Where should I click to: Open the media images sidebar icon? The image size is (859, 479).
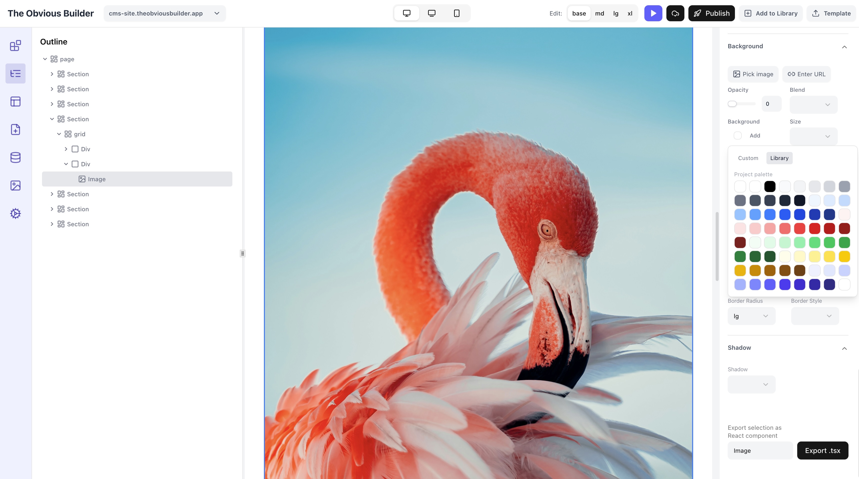tap(15, 185)
